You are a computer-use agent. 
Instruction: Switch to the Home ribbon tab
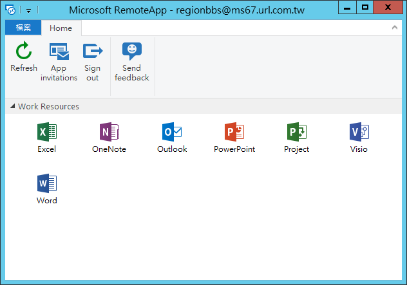click(x=61, y=28)
